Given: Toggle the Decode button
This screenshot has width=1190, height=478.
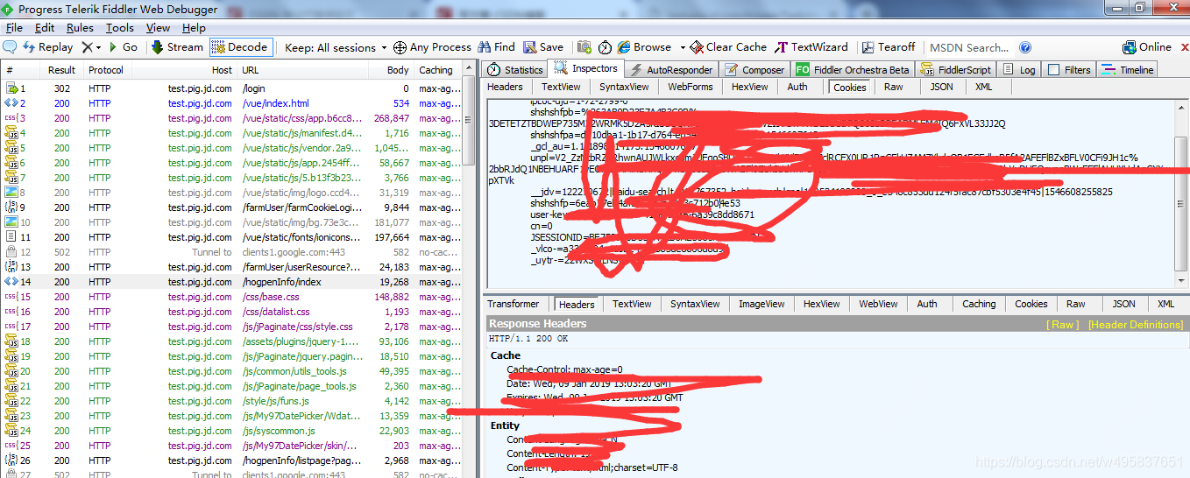Looking at the screenshot, I should tap(240, 47).
